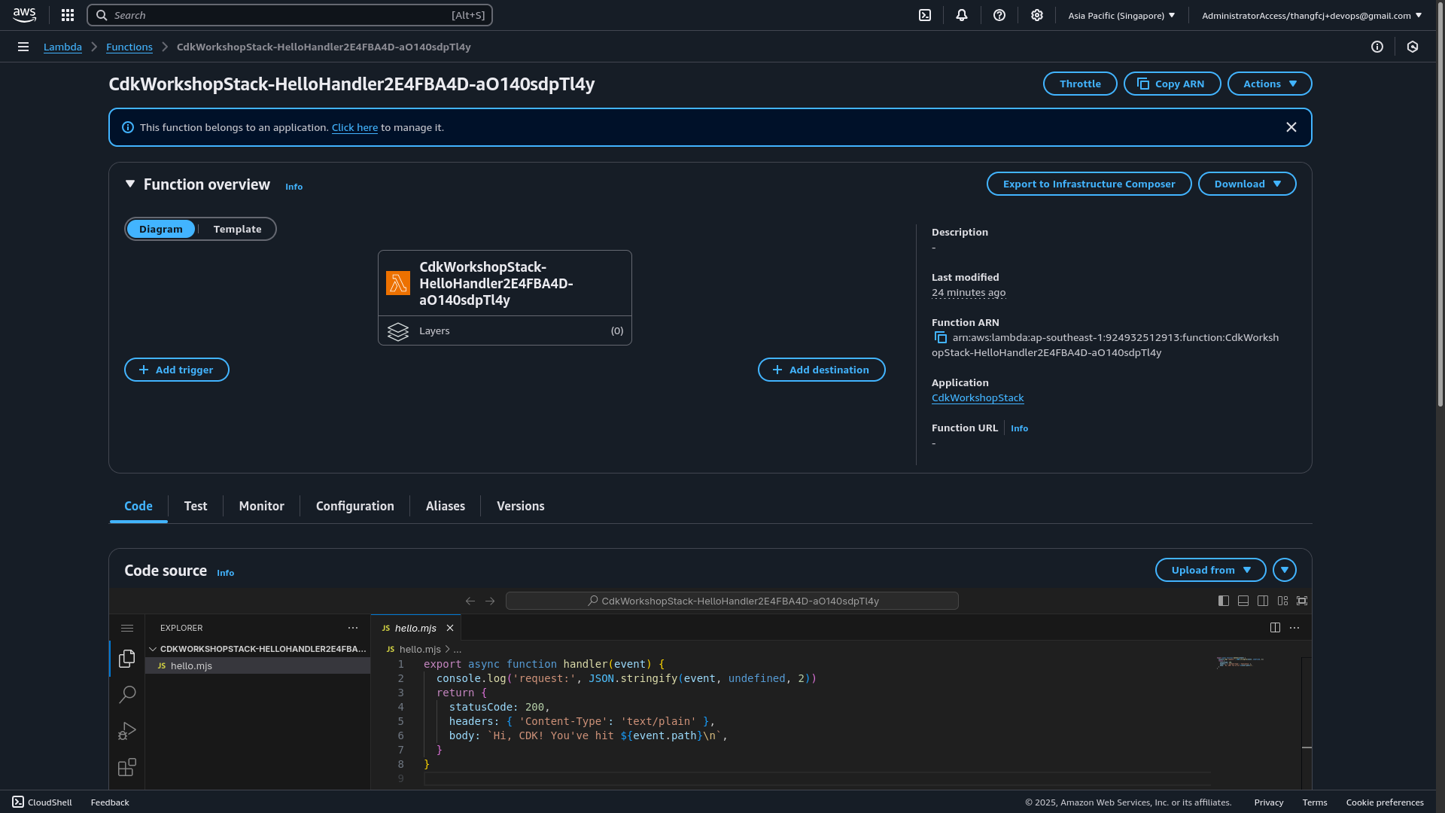Viewport: 1445px width, 813px height.
Task: Open the settings gear icon
Action: (1037, 15)
